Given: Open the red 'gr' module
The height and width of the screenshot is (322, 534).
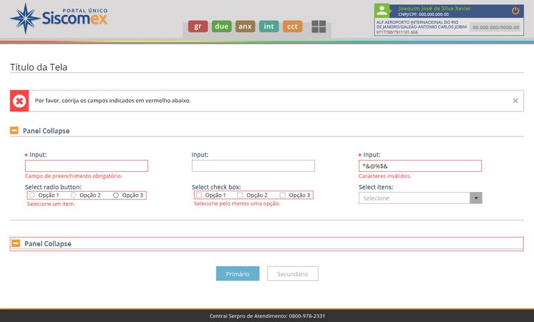Looking at the screenshot, I should pyautogui.click(x=197, y=26).
